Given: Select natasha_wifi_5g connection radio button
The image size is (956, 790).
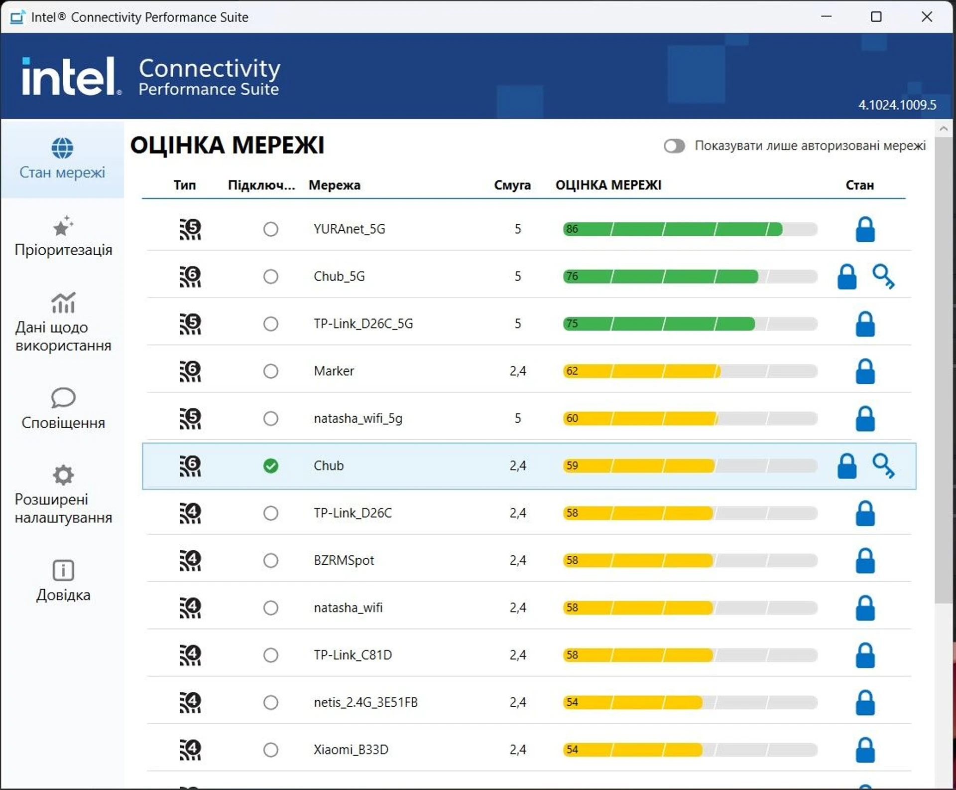Looking at the screenshot, I should point(271,419).
